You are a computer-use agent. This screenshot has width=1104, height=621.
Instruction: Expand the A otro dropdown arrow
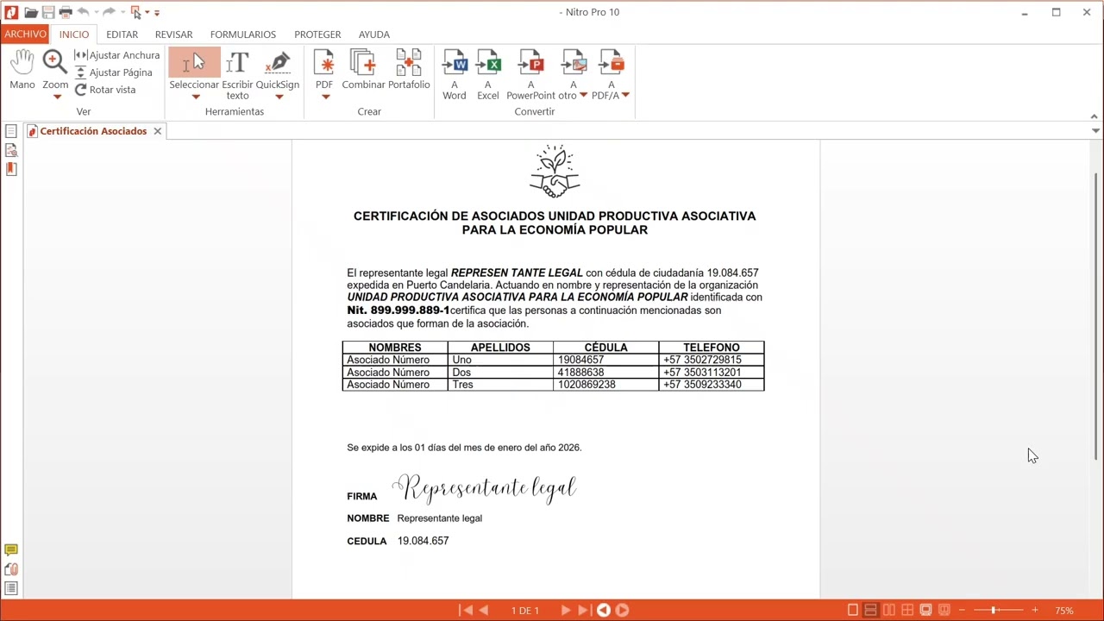(x=583, y=95)
